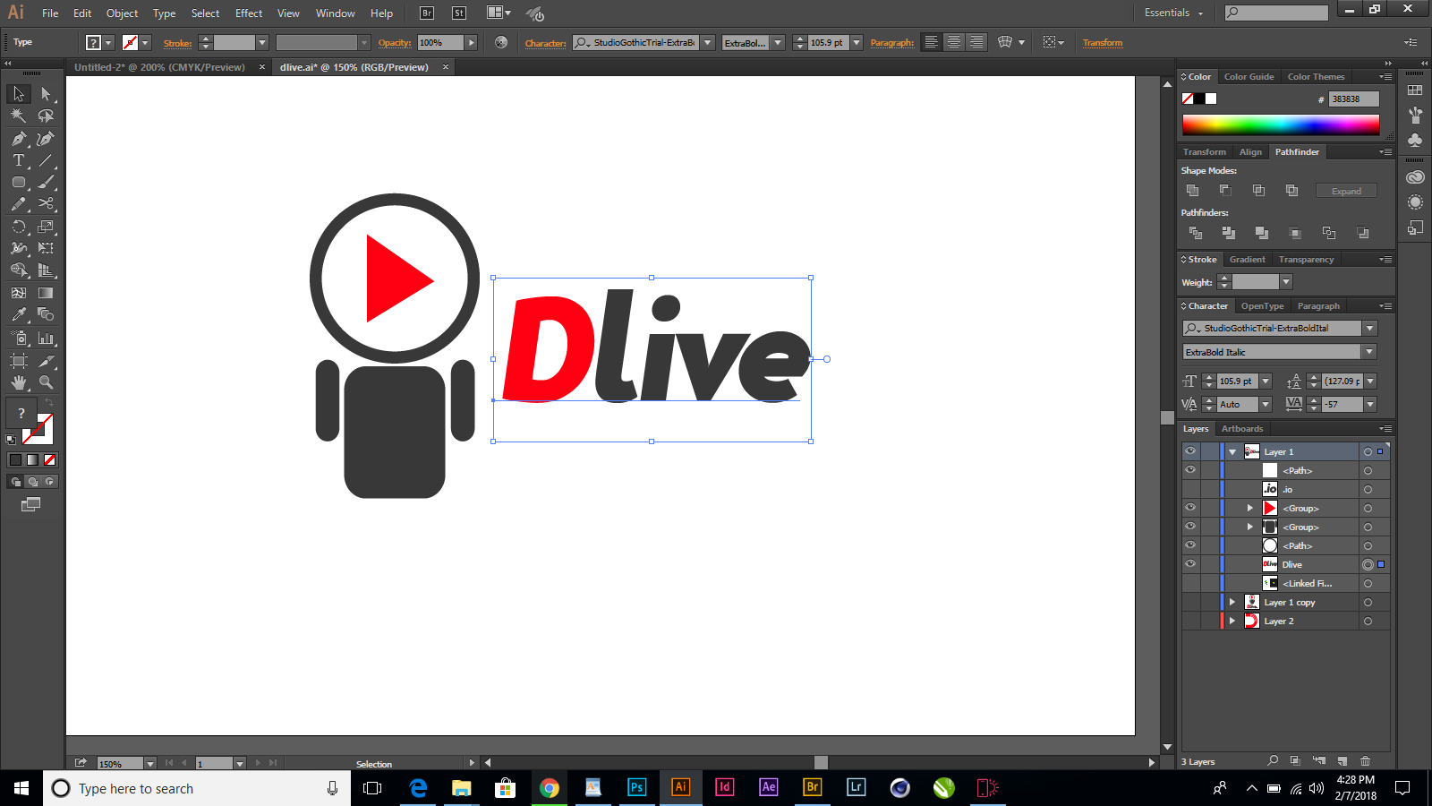
Task: Select the Zoom tool
Action: (47, 382)
